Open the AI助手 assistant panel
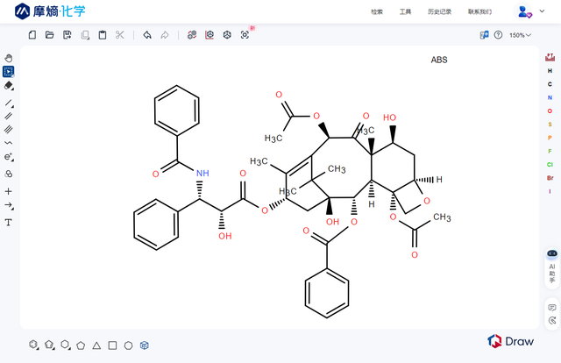This screenshot has width=561, height=363. 552,267
